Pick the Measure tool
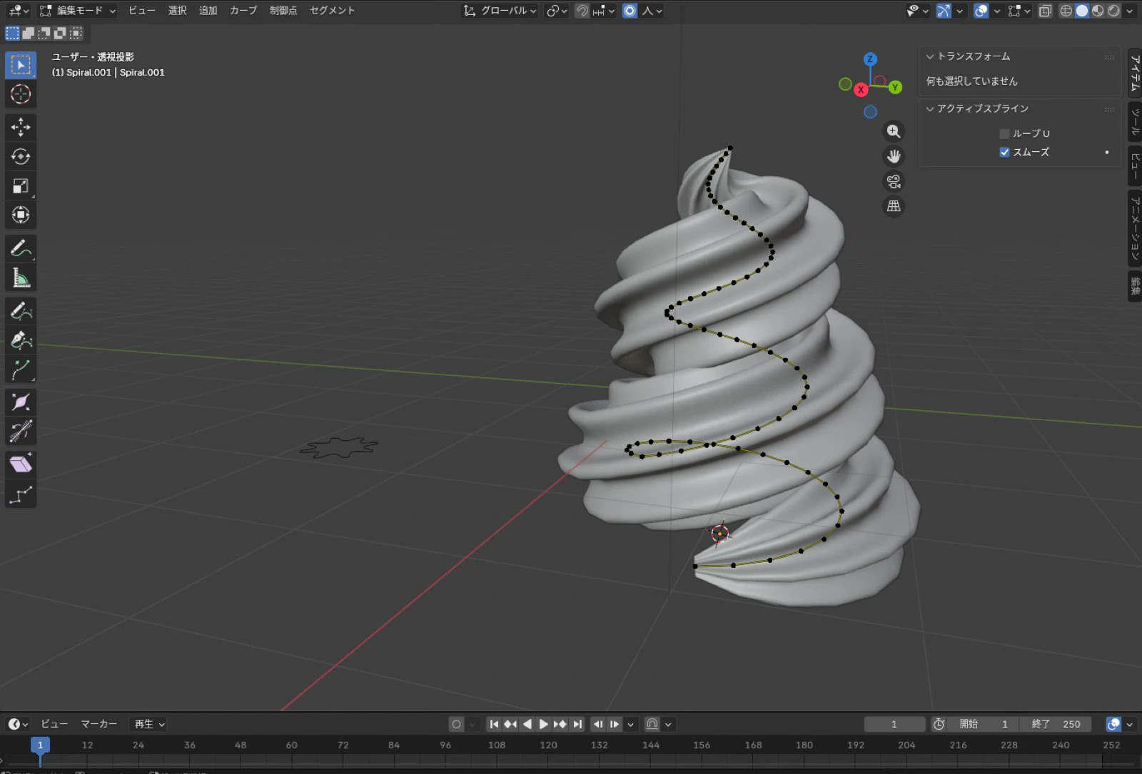The width and height of the screenshot is (1142, 774). 20,278
